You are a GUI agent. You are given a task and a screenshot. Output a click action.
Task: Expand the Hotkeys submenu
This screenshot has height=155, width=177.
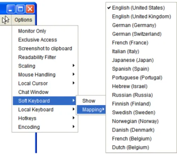point(45,118)
